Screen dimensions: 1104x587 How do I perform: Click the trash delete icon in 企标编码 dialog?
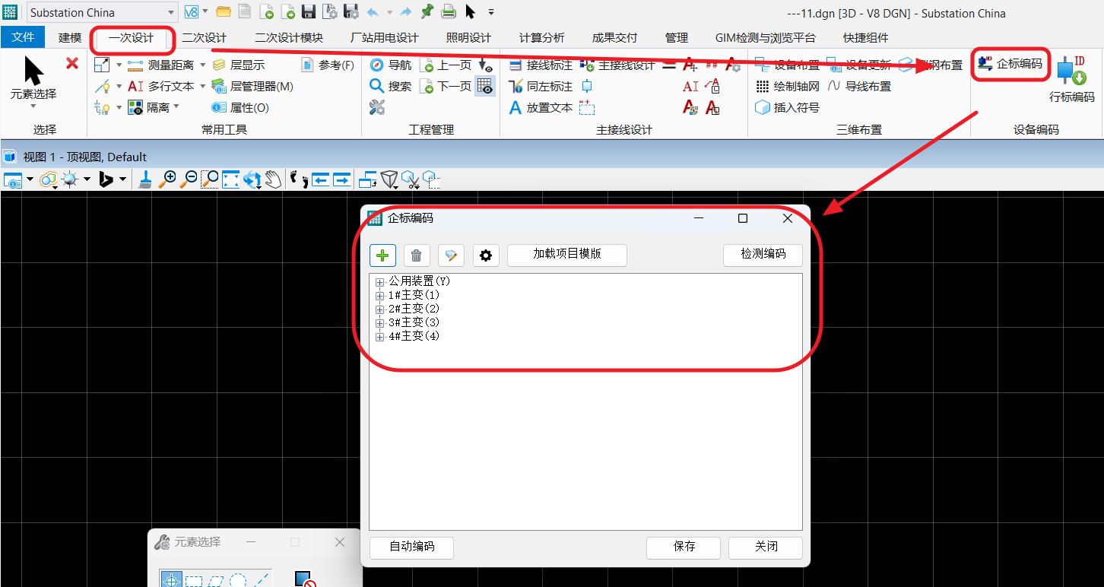417,255
